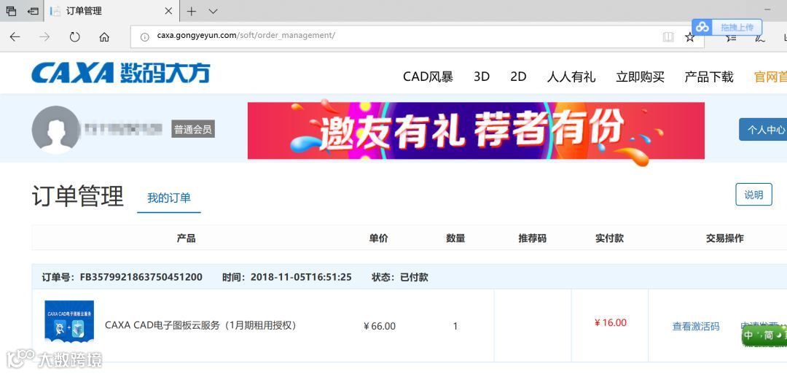
Task: Open reading view book icon
Action: [x=668, y=36]
